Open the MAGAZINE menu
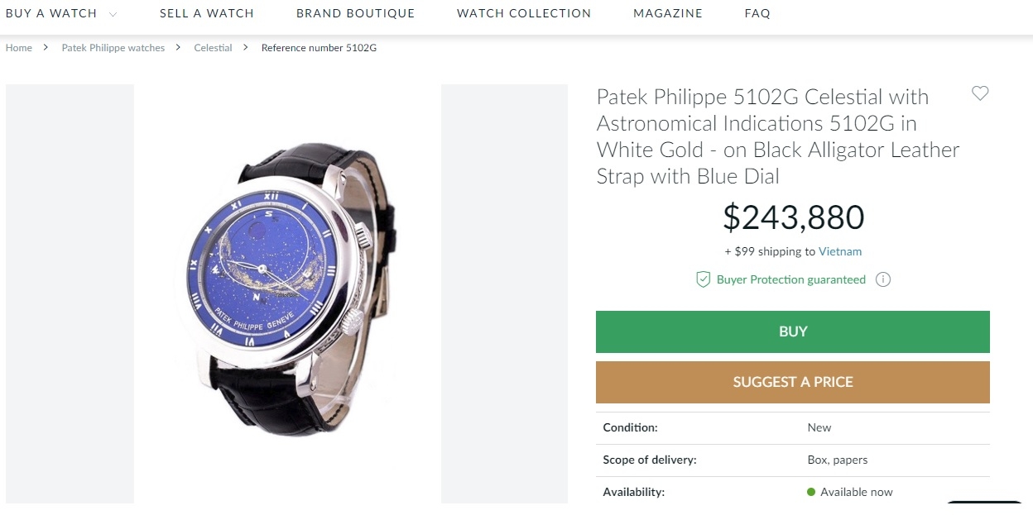 [x=668, y=13]
